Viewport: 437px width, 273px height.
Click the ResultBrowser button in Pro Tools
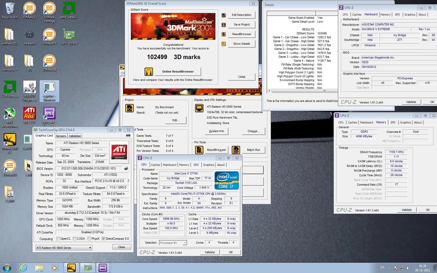coord(216,150)
